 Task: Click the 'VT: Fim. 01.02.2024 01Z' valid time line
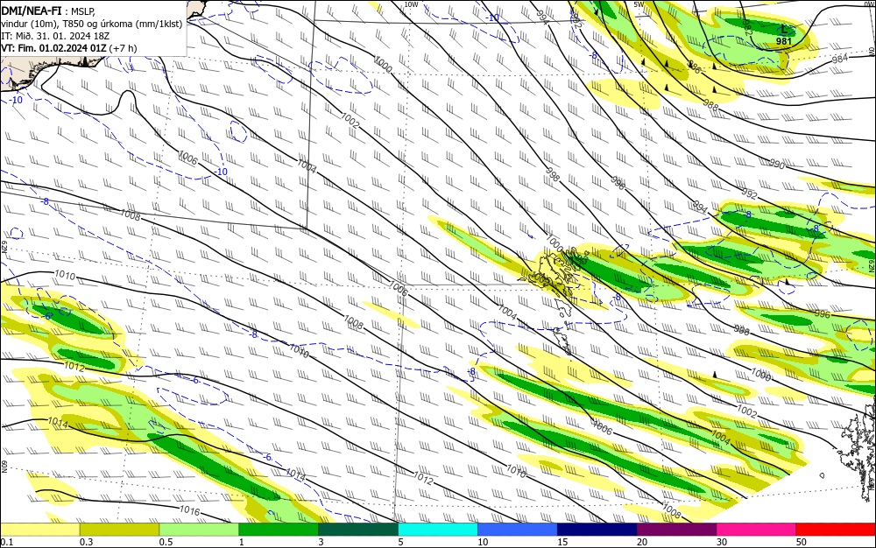(x=68, y=48)
